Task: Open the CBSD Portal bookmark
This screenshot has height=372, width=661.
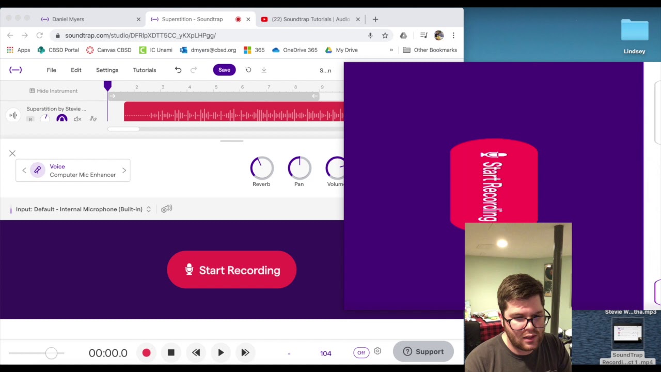Action: (x=58, y=50)
